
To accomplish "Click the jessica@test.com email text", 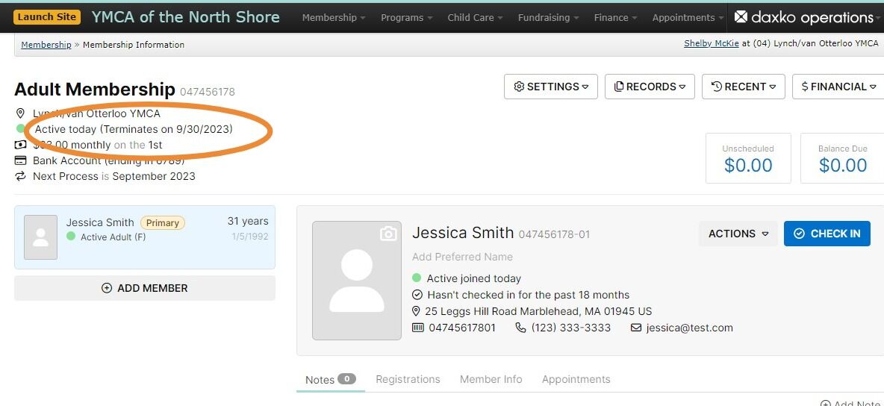I will (x=689, y=328).
